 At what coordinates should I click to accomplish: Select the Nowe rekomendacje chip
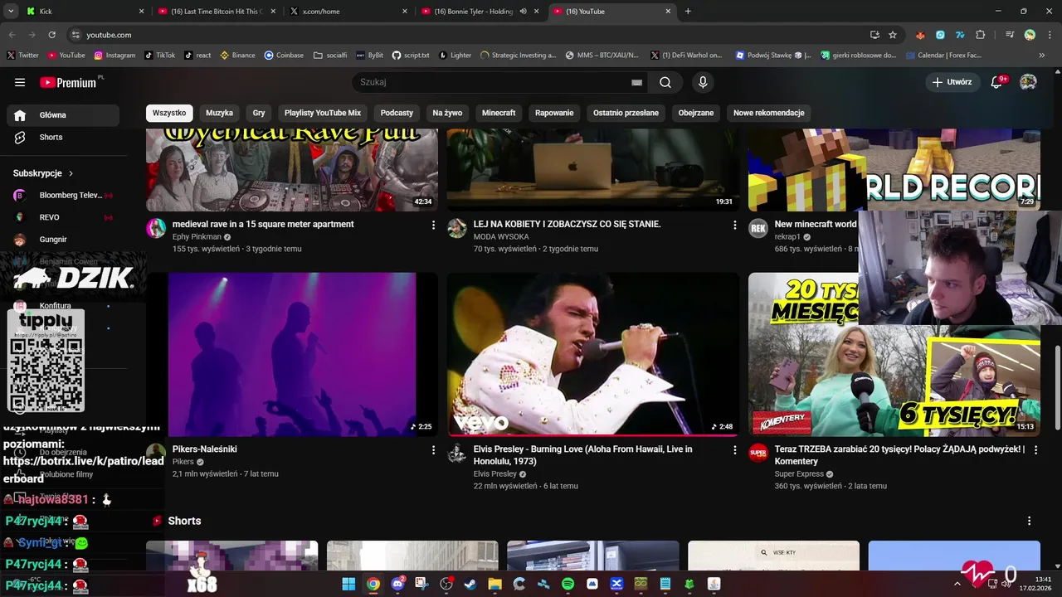(x=769, y=113)
